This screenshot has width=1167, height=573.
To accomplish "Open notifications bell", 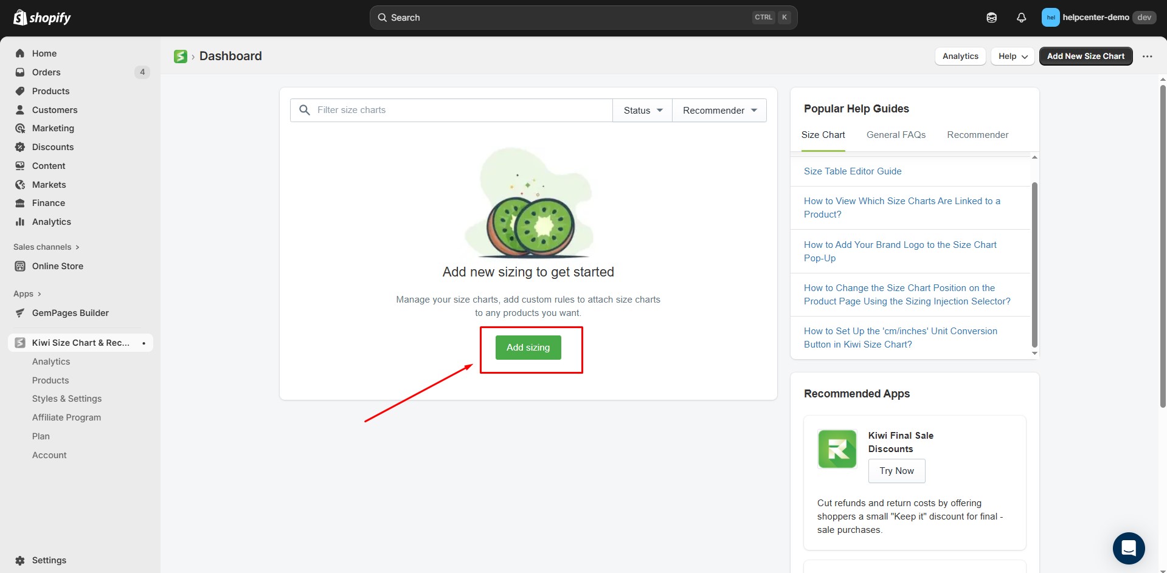I will tap(1022, 18).
